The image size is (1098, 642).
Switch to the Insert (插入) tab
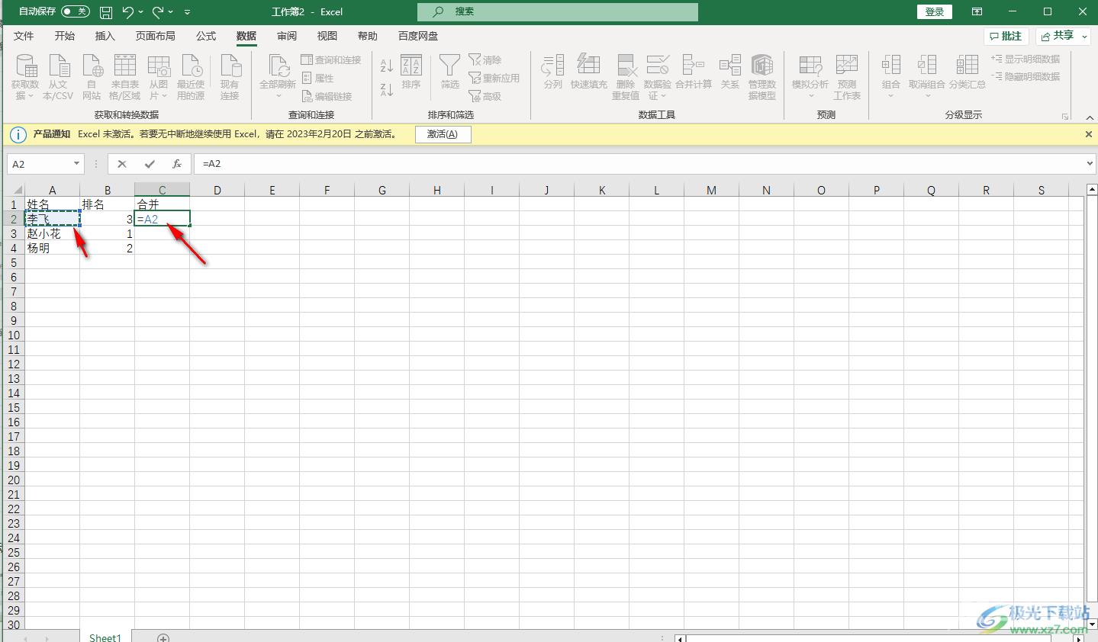[105, 36]
